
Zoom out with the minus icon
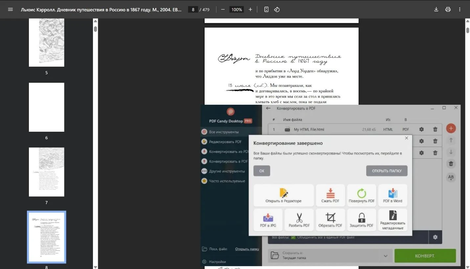pyautogui.click(x=223, y=10)
